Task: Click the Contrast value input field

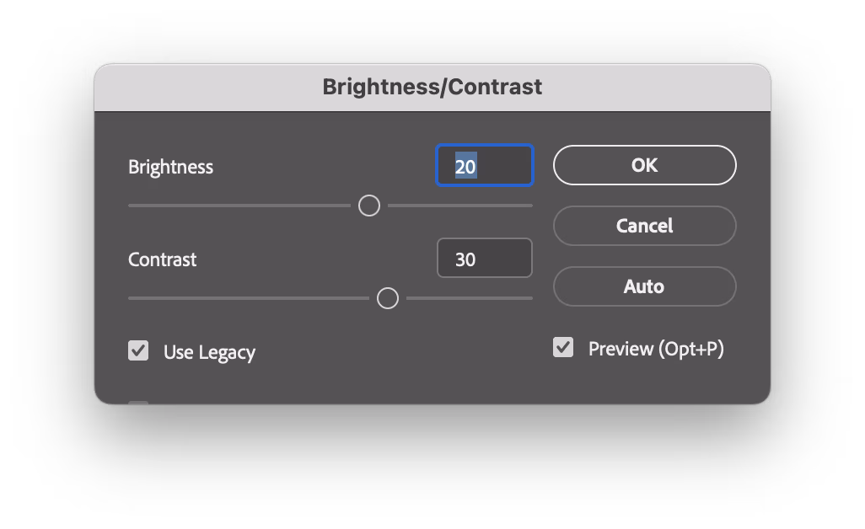Action: (485, 259)
